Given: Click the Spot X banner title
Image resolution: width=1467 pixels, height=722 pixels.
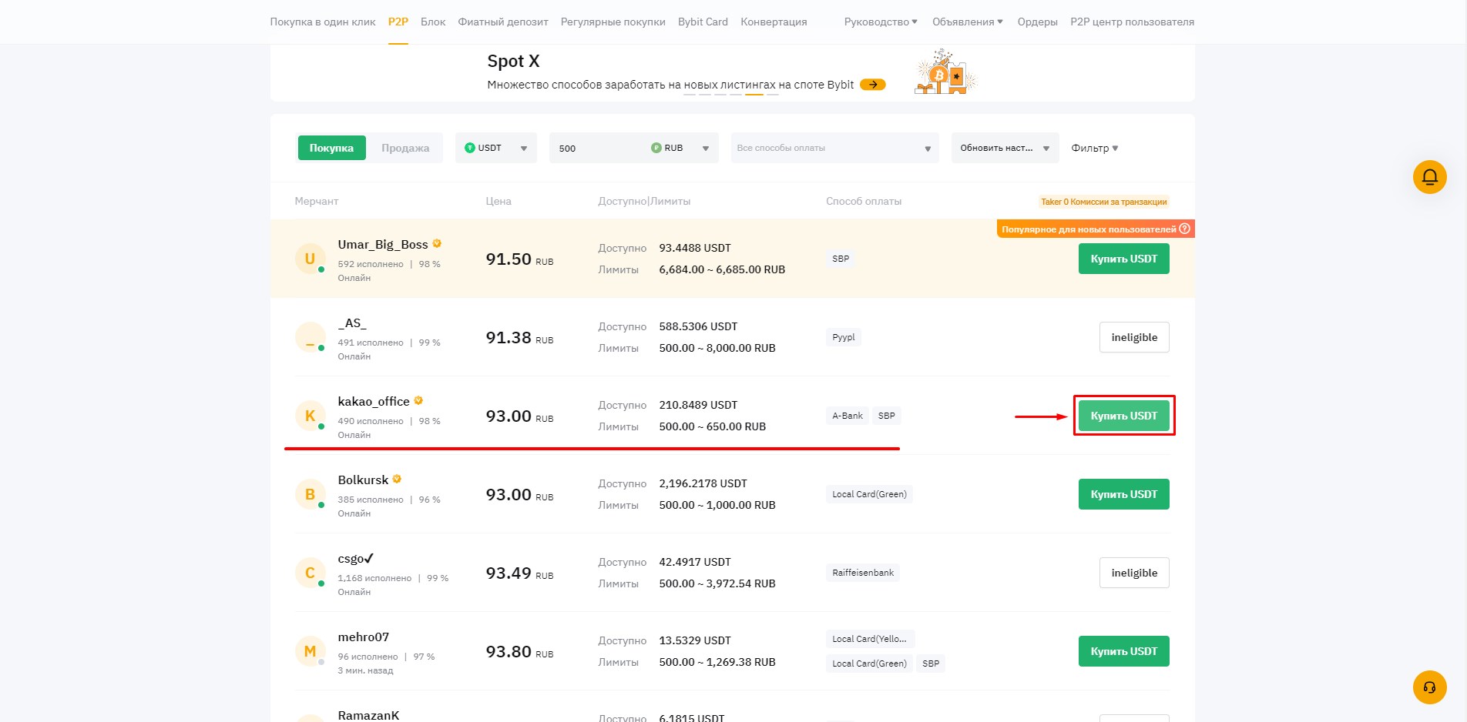Looking at the screenshot, I should 513,61.
